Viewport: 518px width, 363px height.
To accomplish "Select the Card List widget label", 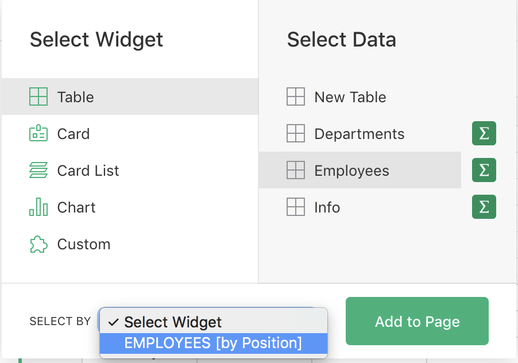I will 88,171.
